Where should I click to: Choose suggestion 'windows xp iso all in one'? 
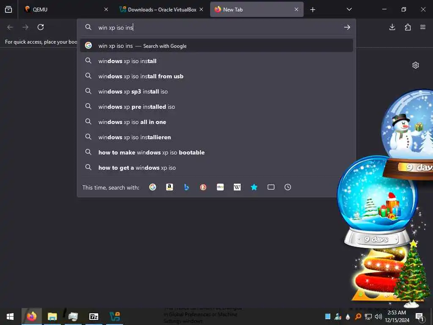pyautogui.click(x=216, y=122)
